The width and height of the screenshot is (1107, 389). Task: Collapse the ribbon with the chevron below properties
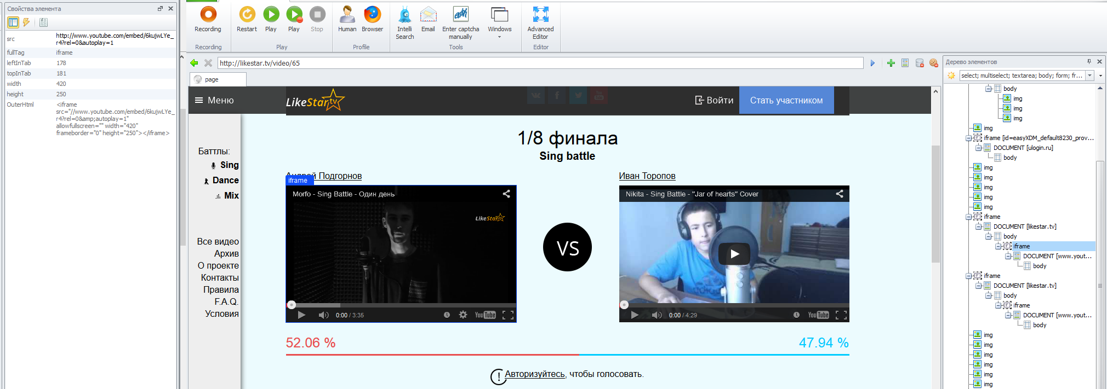tap(182, 56)
